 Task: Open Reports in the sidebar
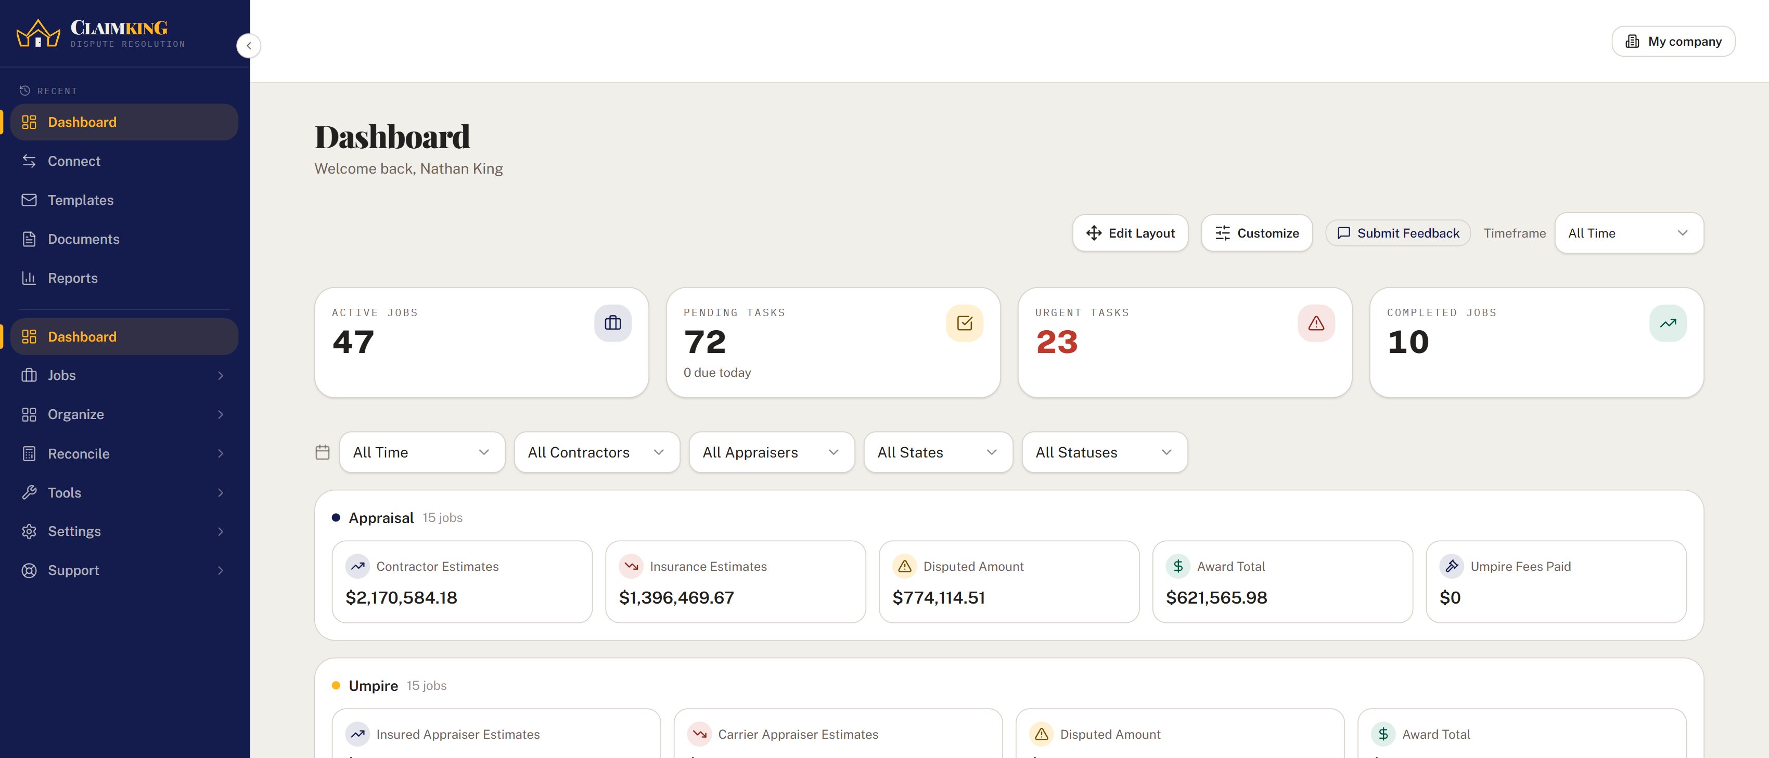coord(124,278)
